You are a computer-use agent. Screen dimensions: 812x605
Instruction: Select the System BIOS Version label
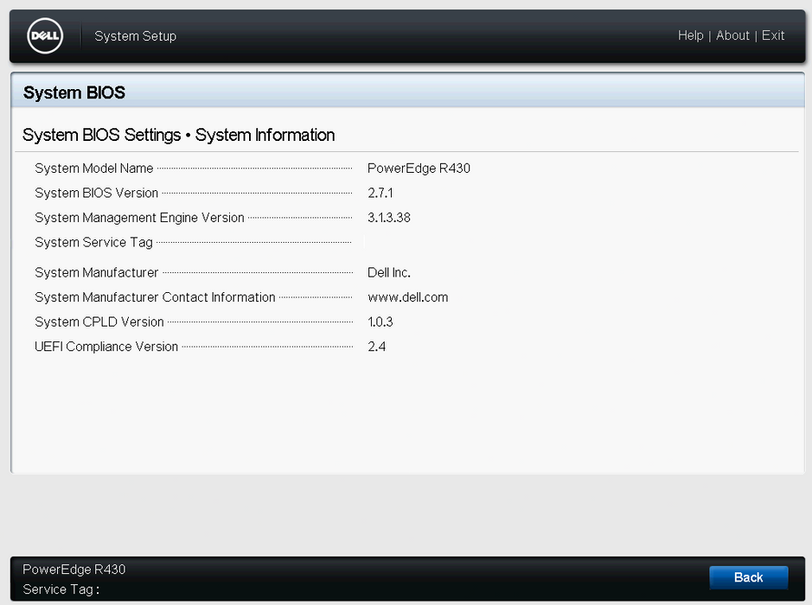(x=96, y=193)
